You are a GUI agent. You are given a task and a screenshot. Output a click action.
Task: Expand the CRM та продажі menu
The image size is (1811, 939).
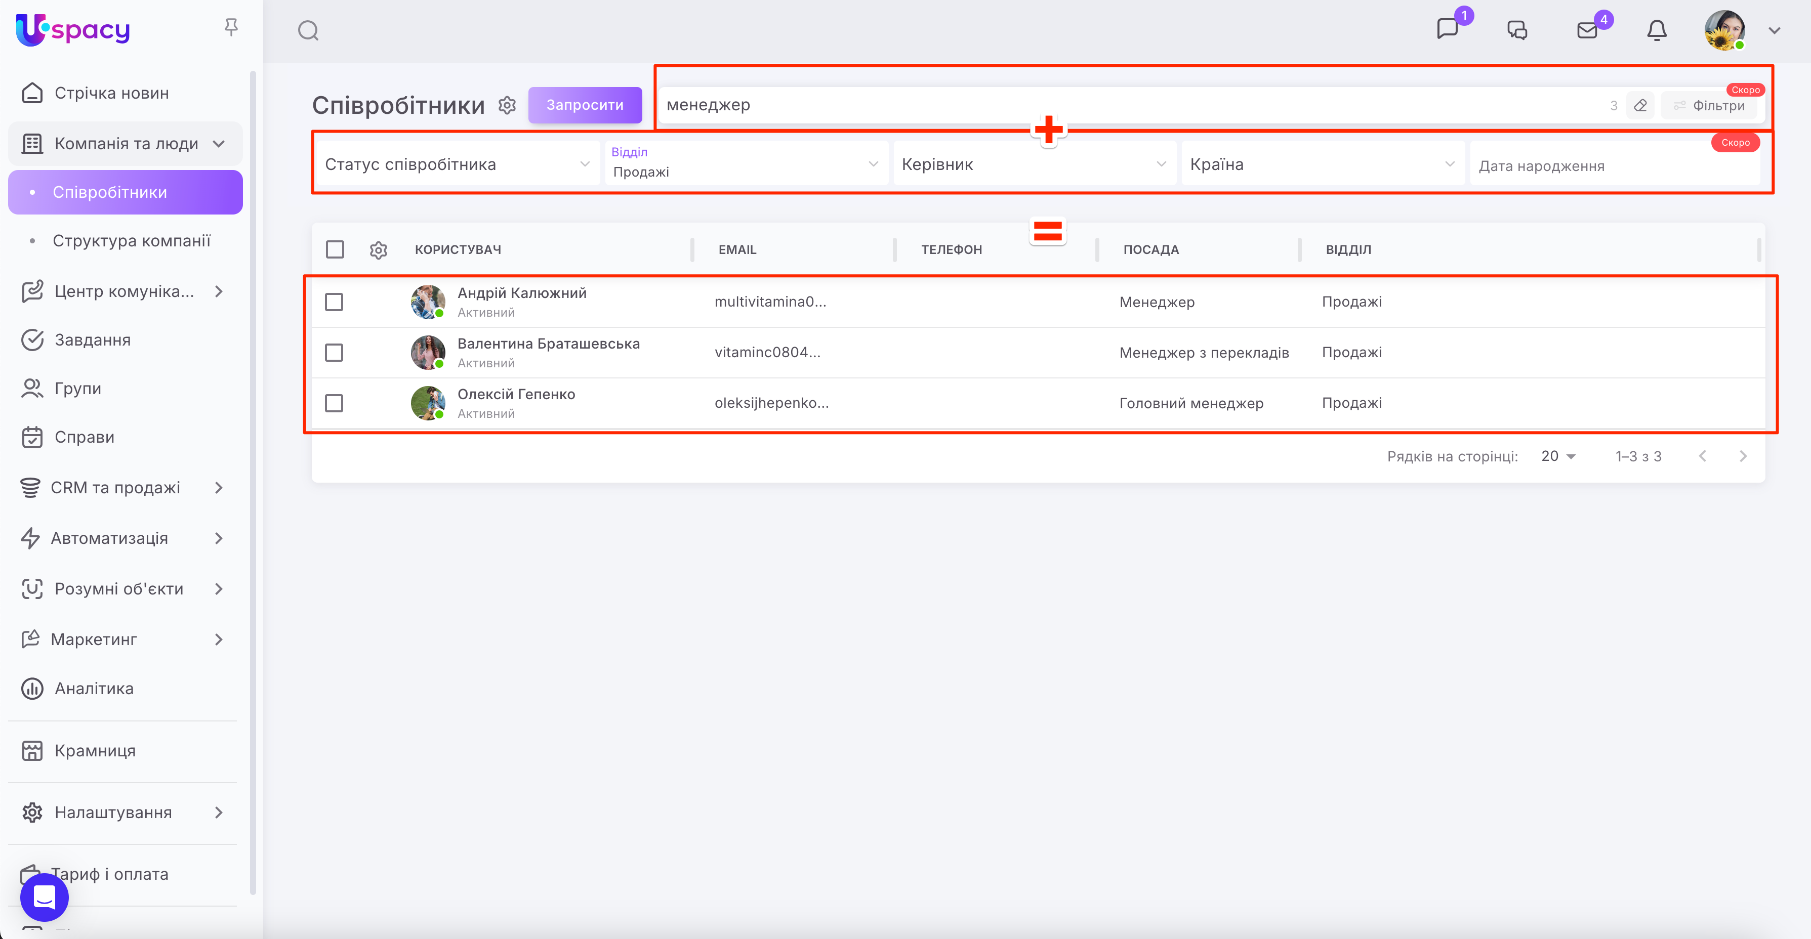pyautogui.click(x=116, y=488)
